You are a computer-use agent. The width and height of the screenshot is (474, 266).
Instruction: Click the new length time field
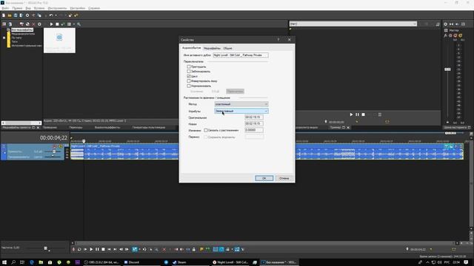tap(254, 123)
